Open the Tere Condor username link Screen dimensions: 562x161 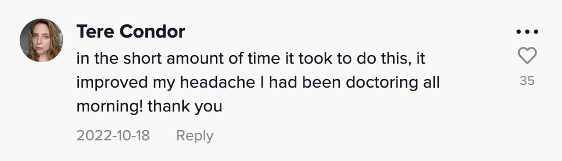131,31
